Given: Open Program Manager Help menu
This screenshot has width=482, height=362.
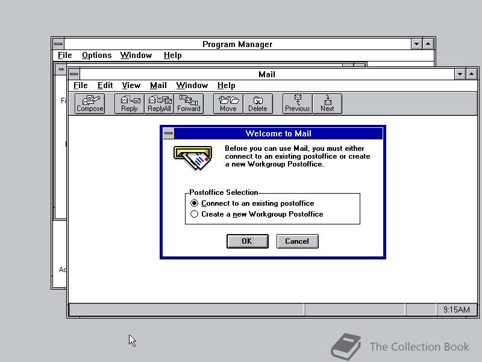Looking at the screenshot, I should [x=172, y=55].
